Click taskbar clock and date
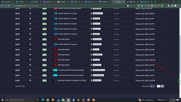The width and height of the screenshot is (181, 102). (x=172, y=100)
